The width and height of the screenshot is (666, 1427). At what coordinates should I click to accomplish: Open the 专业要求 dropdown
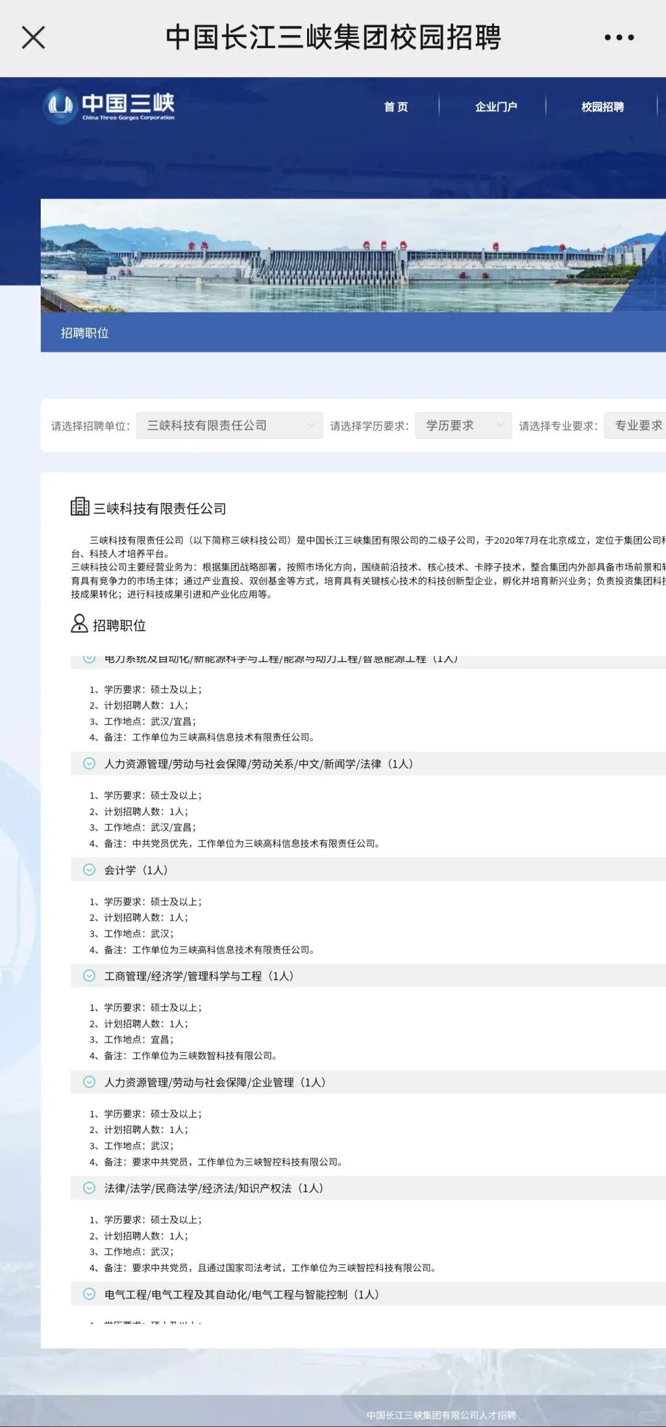635,425
